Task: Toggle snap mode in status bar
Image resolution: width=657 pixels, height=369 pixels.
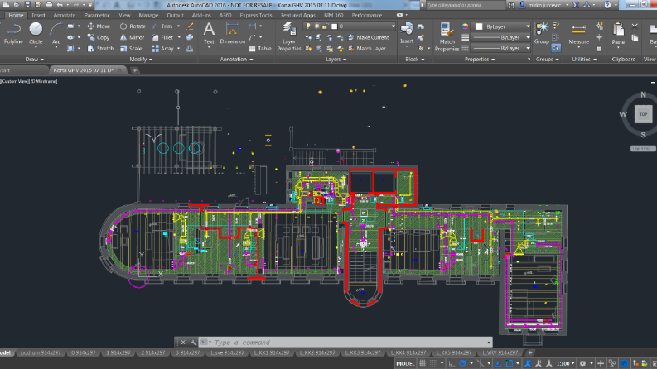Action: point(432,363)
